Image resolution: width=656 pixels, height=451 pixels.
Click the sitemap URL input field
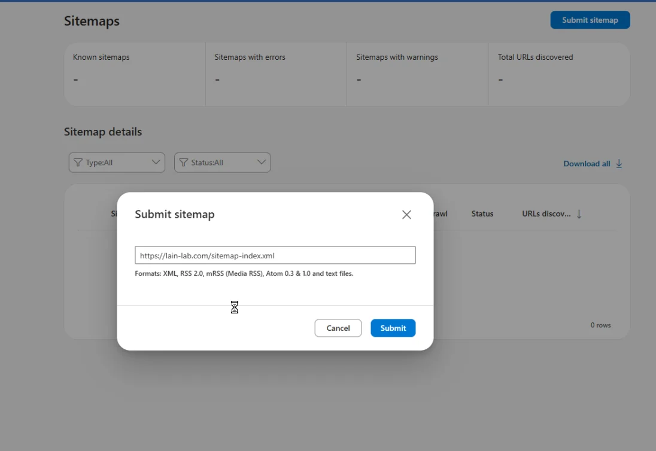pyautogui.click(x=275, y=255)
